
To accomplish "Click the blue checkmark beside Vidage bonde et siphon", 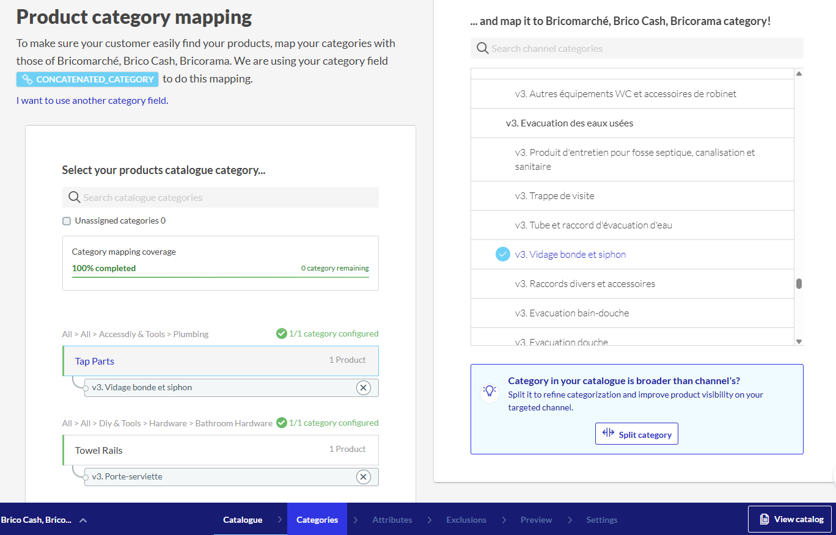I will click(502, 255).
